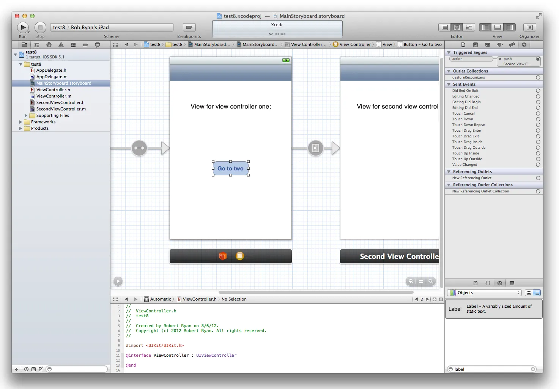The image size is (559, 389).
Task: Show the Breakpoint navigator
Action: (85, 45)
